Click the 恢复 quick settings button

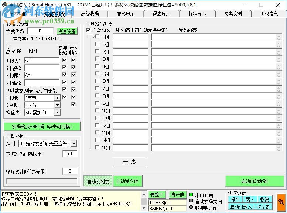point(265,199)
